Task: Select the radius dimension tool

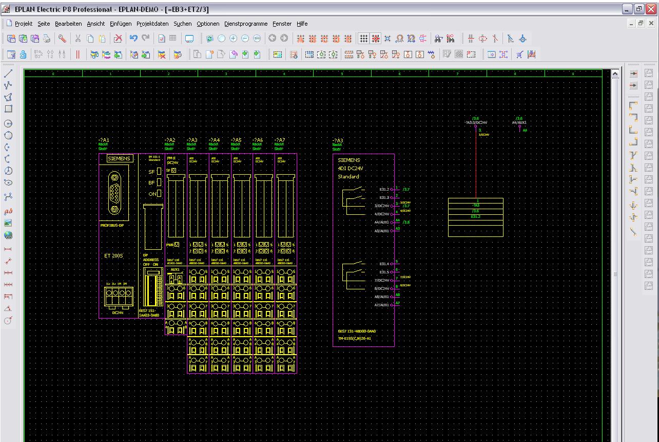Action: tap(8, 321)
